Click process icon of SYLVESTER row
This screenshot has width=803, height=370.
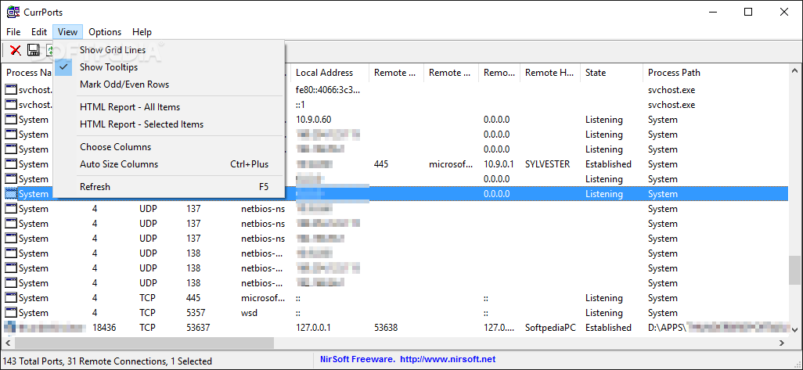(11, 164)
